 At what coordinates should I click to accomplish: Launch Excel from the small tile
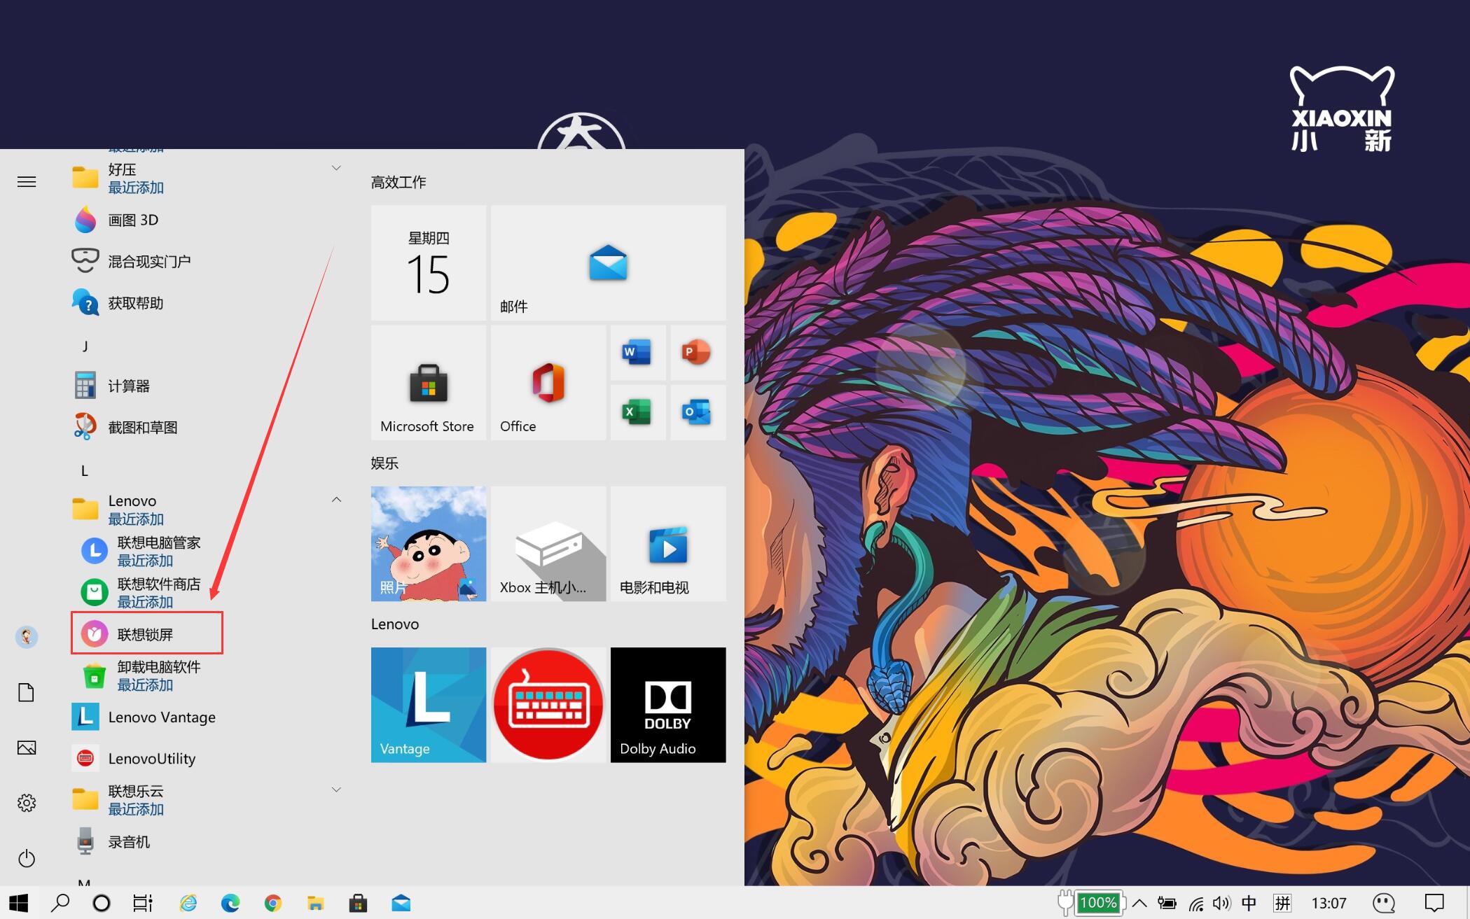tap(638, 412)
